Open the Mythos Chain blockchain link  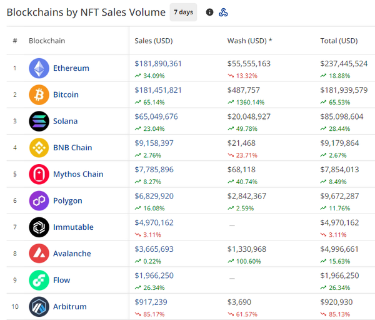pyautogui.click(x=78, y=174)
